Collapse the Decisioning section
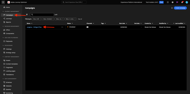Image resolution: width=190 pixels, height=94 pixels. 3,45
